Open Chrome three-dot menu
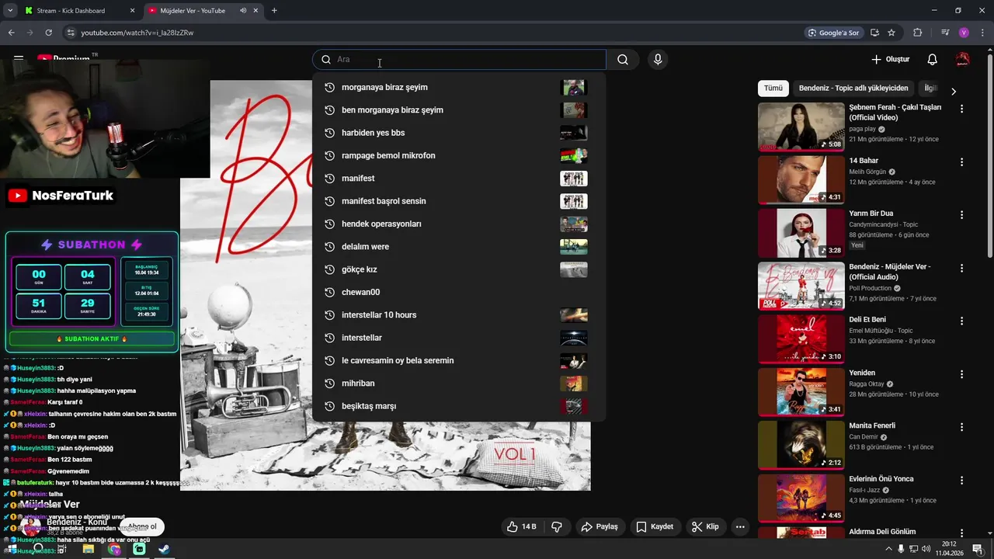Viewport: 994px width, 559px height. (982, 33)
